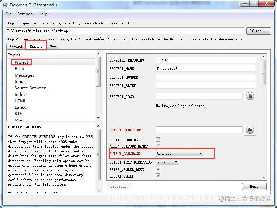Screen dimensions: 277x208
Task: Select the LaTeX topic
Action: [20, 107]
